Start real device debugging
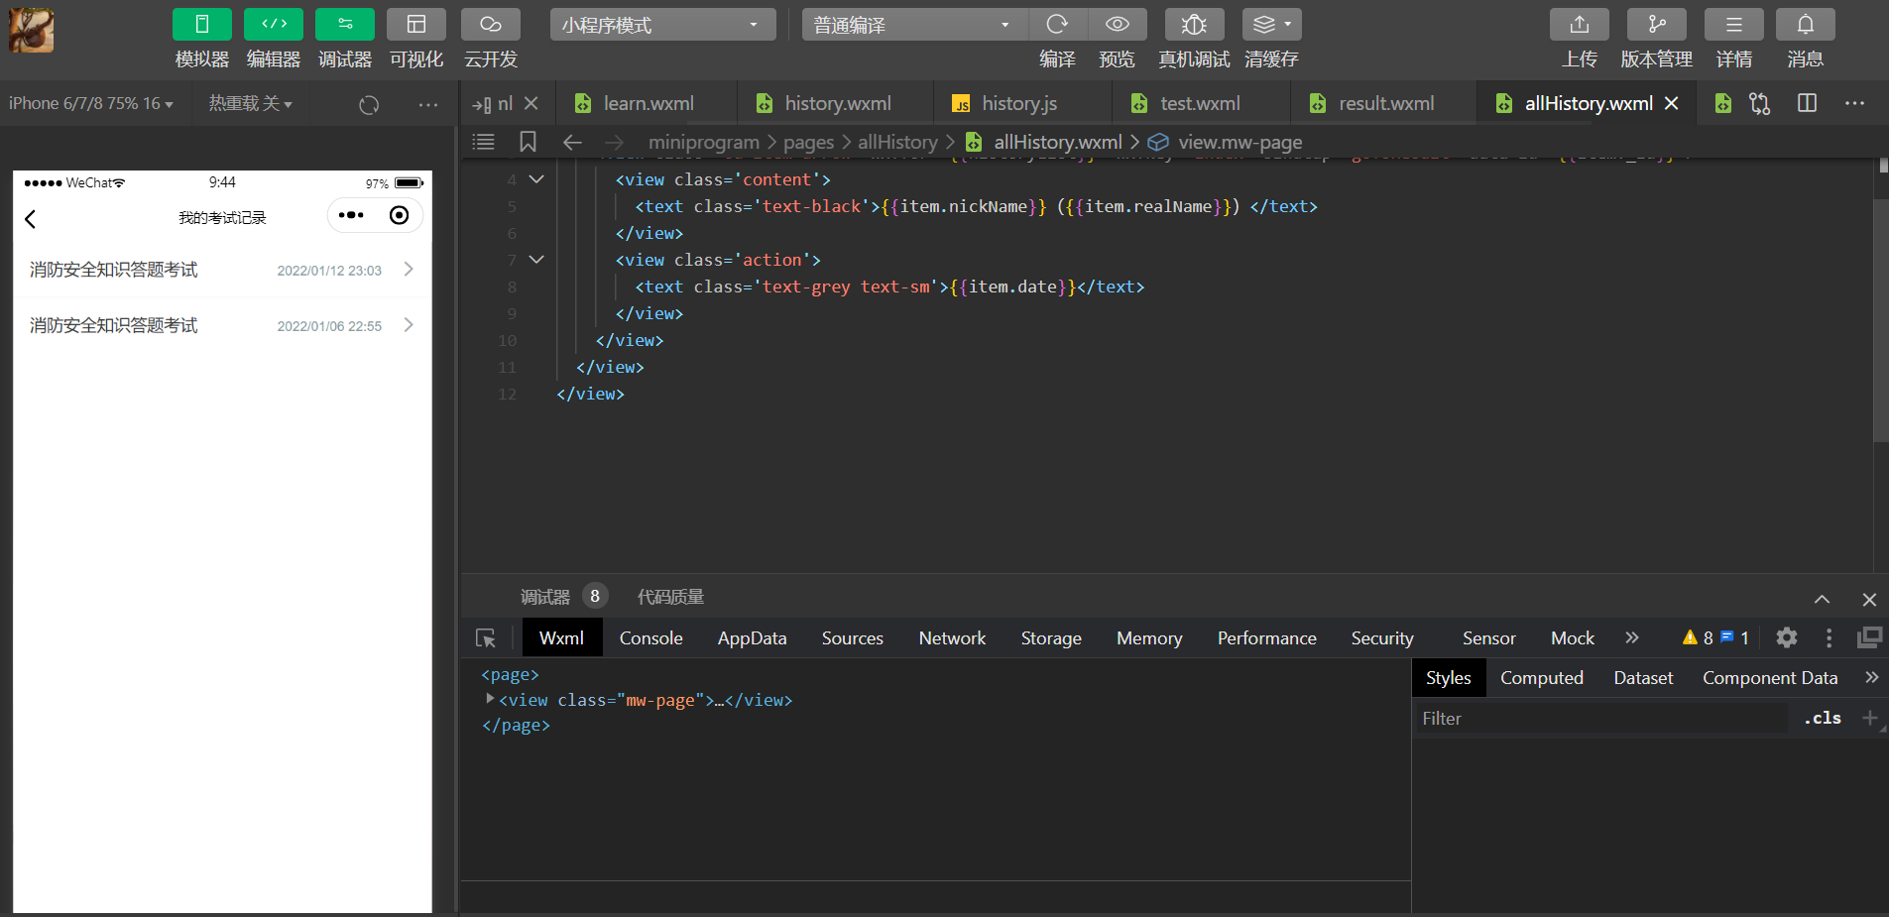The height and width of the screenshot is (917, 1889). coord(1195,25)
